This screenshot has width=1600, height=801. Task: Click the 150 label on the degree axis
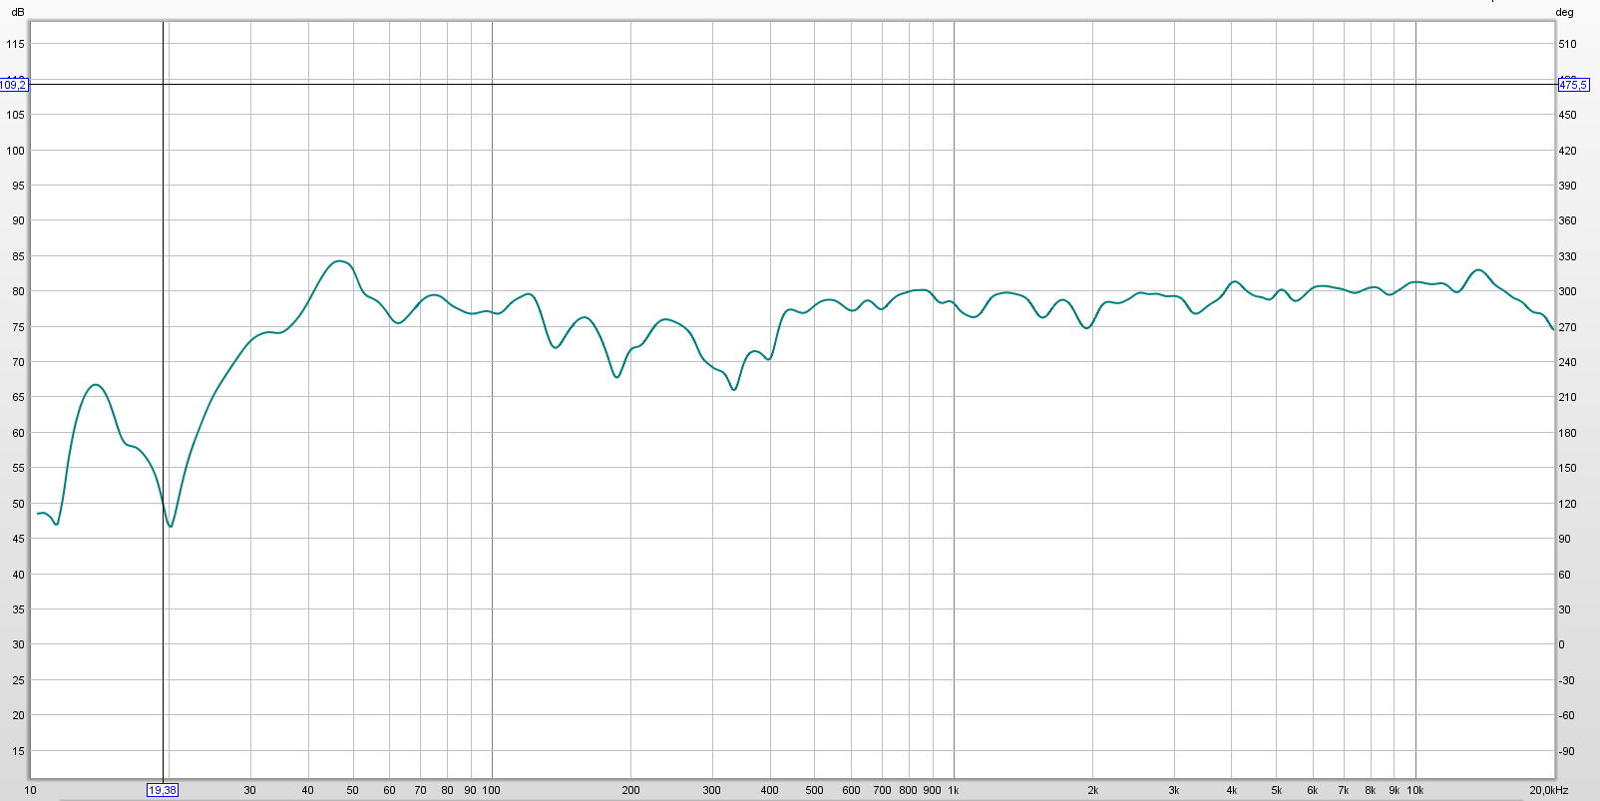(1568, 468)
